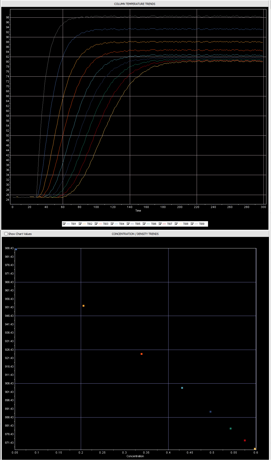Uncheck the TI01 legend checkbox
Viewport: 271px width, 460px height.
pyautogui.click(x=64, y=224)
